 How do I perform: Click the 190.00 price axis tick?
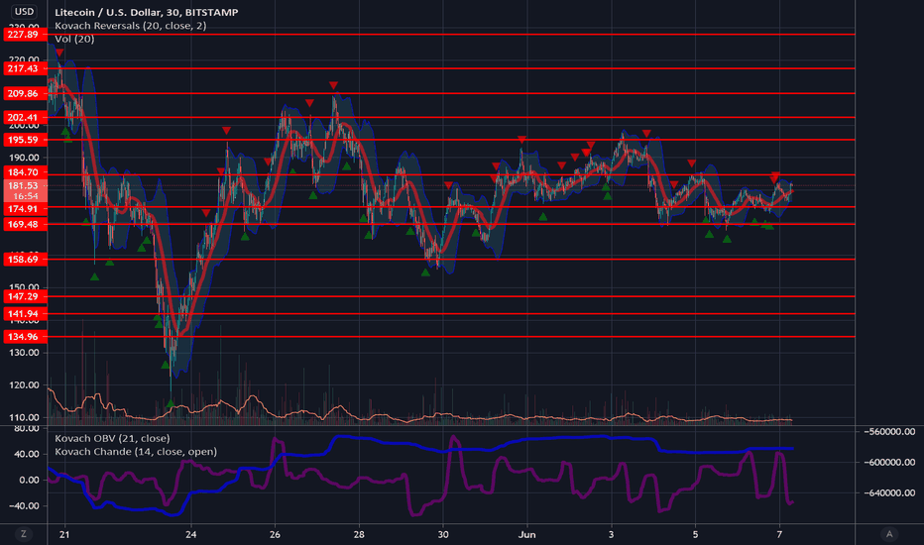(x=24, y=158)
